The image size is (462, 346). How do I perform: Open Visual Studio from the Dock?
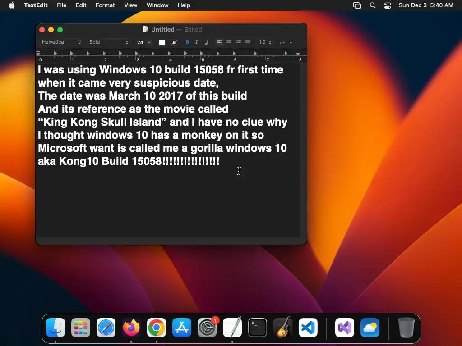tap(345, 328)
